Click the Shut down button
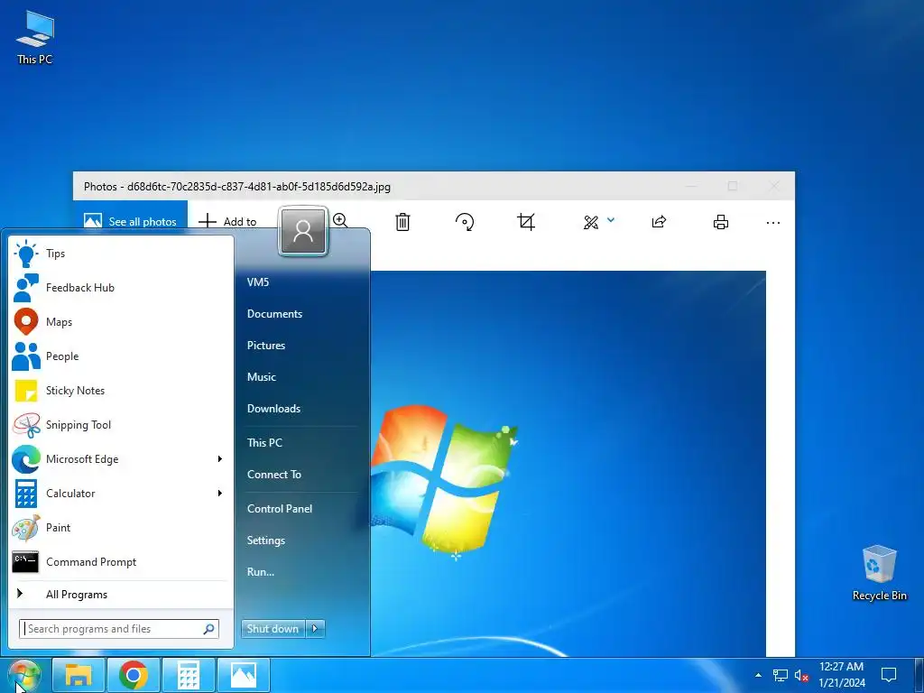Viewport: 924px width, 693px height. (273, 629)
